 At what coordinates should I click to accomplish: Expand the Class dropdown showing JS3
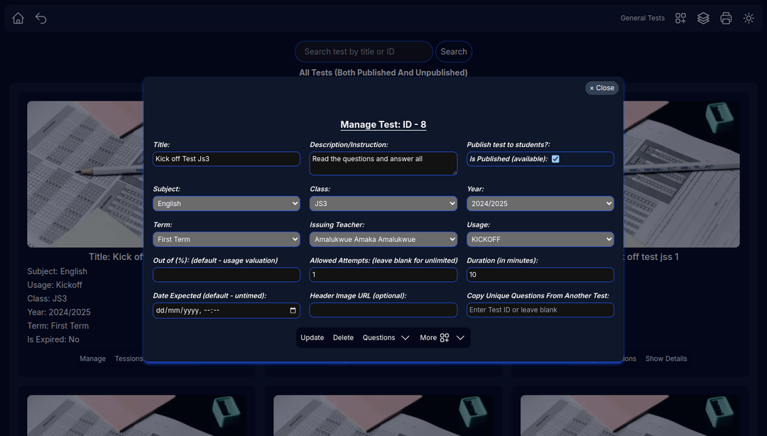coord(383,204)
